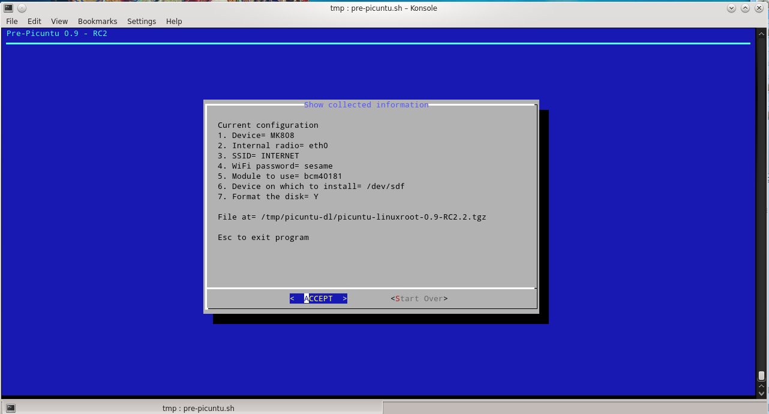Click the pin icon beside the window menu icon

pos(21,8)
